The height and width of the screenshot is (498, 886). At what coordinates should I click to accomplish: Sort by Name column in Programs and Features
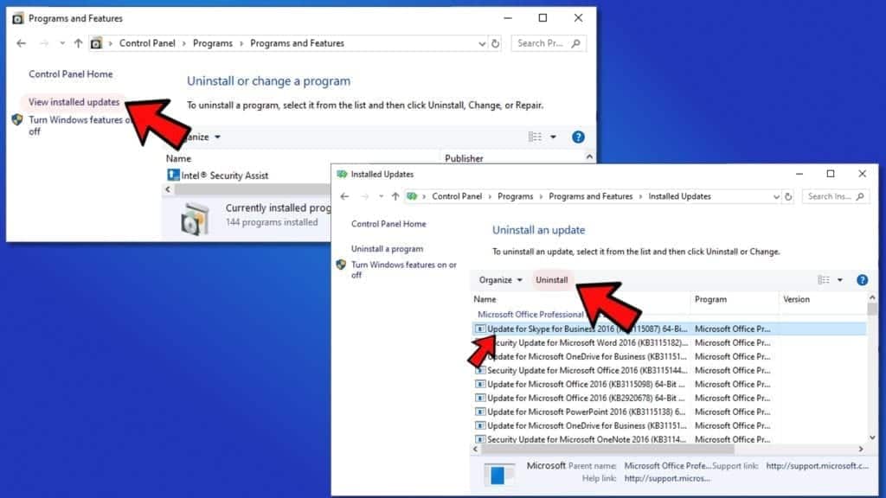(178, 159)
